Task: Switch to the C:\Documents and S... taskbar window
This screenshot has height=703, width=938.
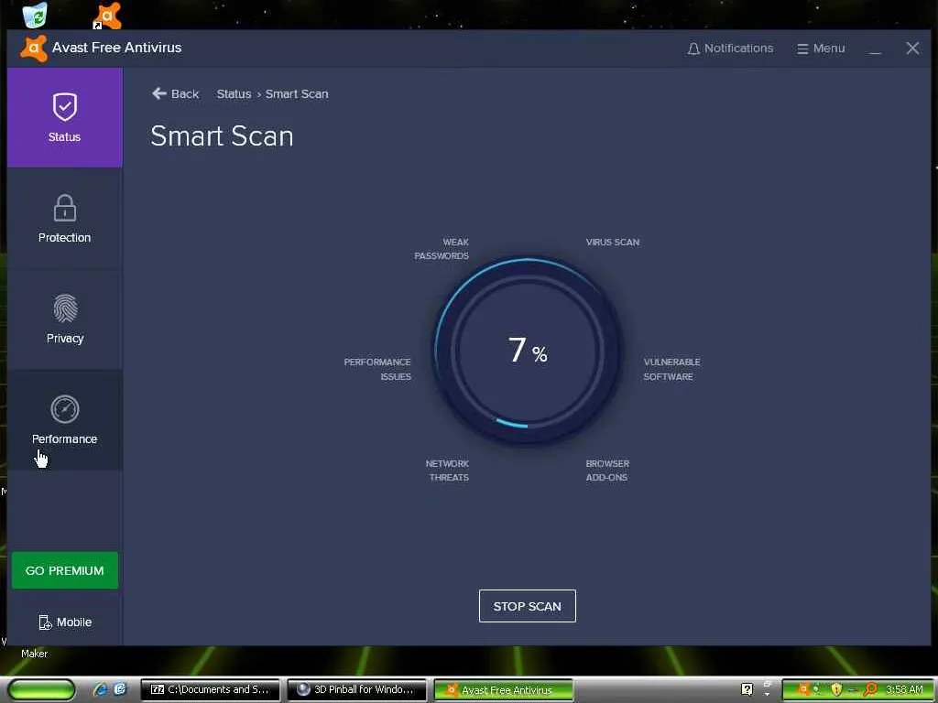Action: [x=210, y=689]
